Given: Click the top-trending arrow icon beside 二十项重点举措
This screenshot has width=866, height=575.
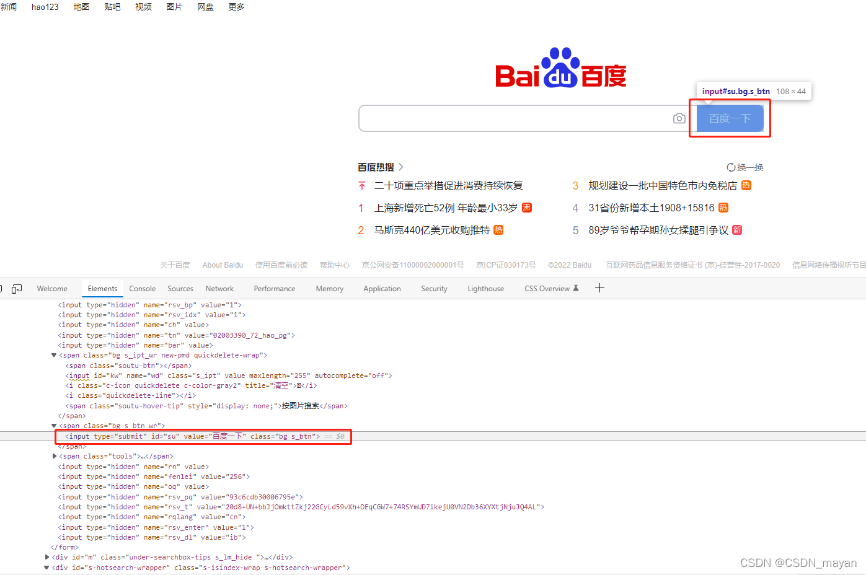Looking at the screenshot, I should pyautogui.click(x=362, y=186).
